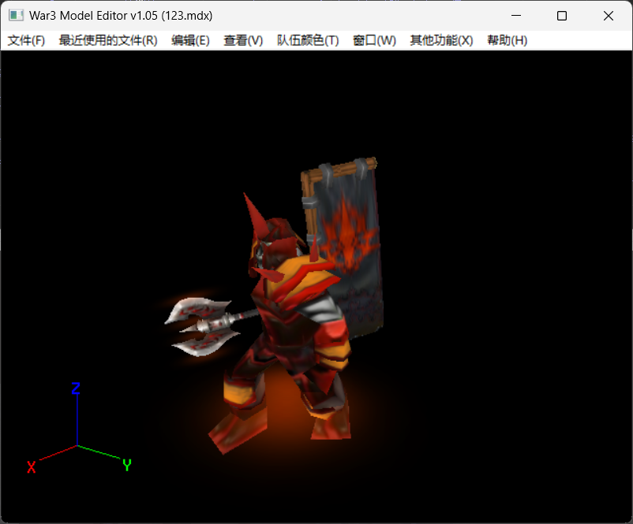Close the War3 Model Editor window

pos(609,16)
